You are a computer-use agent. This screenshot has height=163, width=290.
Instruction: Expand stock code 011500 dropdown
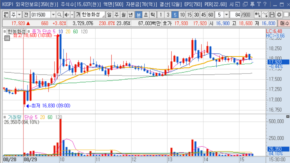pyautogui.click(x=53, y=15)
